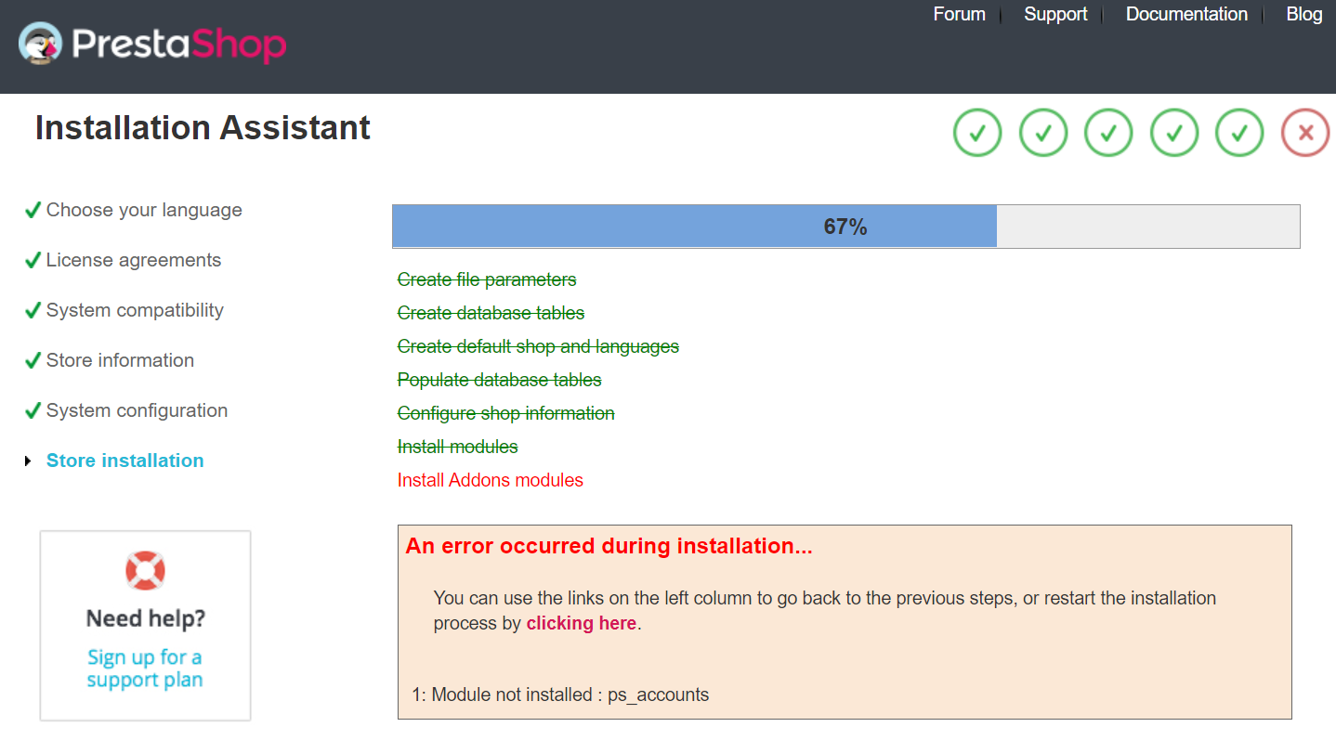Screen dimensions: 1336x740
Task: Click the Install Addons modules entry
Action: 490,479
